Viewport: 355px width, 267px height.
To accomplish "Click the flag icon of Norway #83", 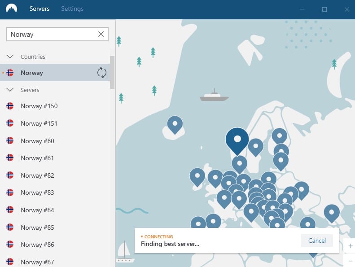I will (x=10, y=193).
